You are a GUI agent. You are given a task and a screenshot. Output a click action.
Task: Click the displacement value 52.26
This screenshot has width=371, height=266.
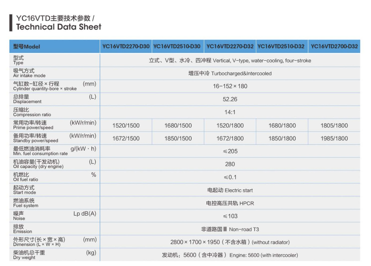(230, 99)
